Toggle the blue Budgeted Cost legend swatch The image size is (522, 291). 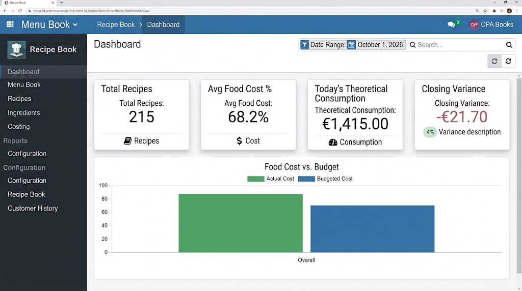click(x=306, y=179)
